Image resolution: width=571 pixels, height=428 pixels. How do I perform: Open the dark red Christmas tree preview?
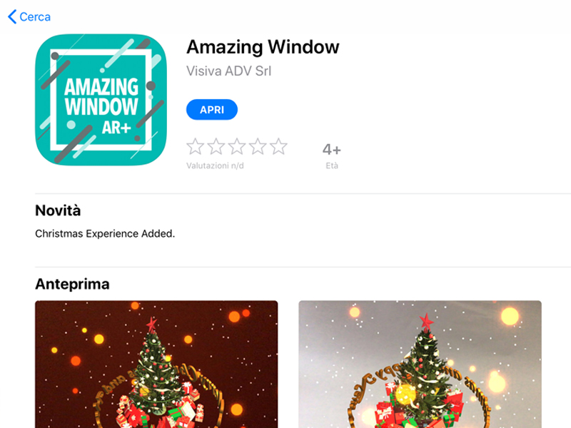coord(156,365)
